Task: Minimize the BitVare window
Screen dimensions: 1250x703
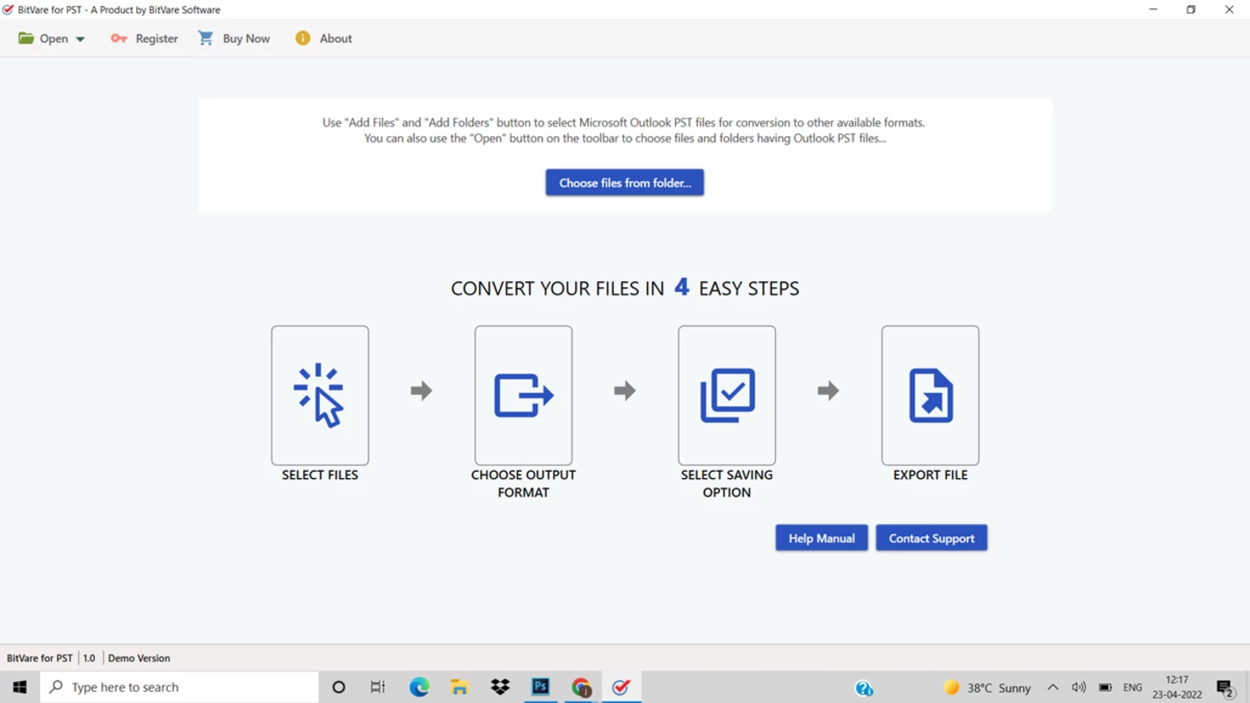Action: coord(1153,10)
